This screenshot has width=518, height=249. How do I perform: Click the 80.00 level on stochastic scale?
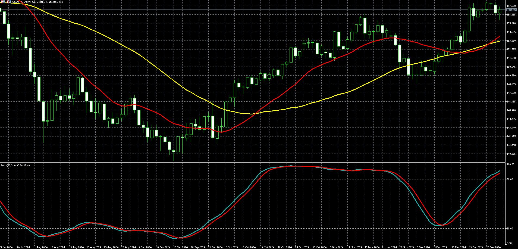click(510, 179)
